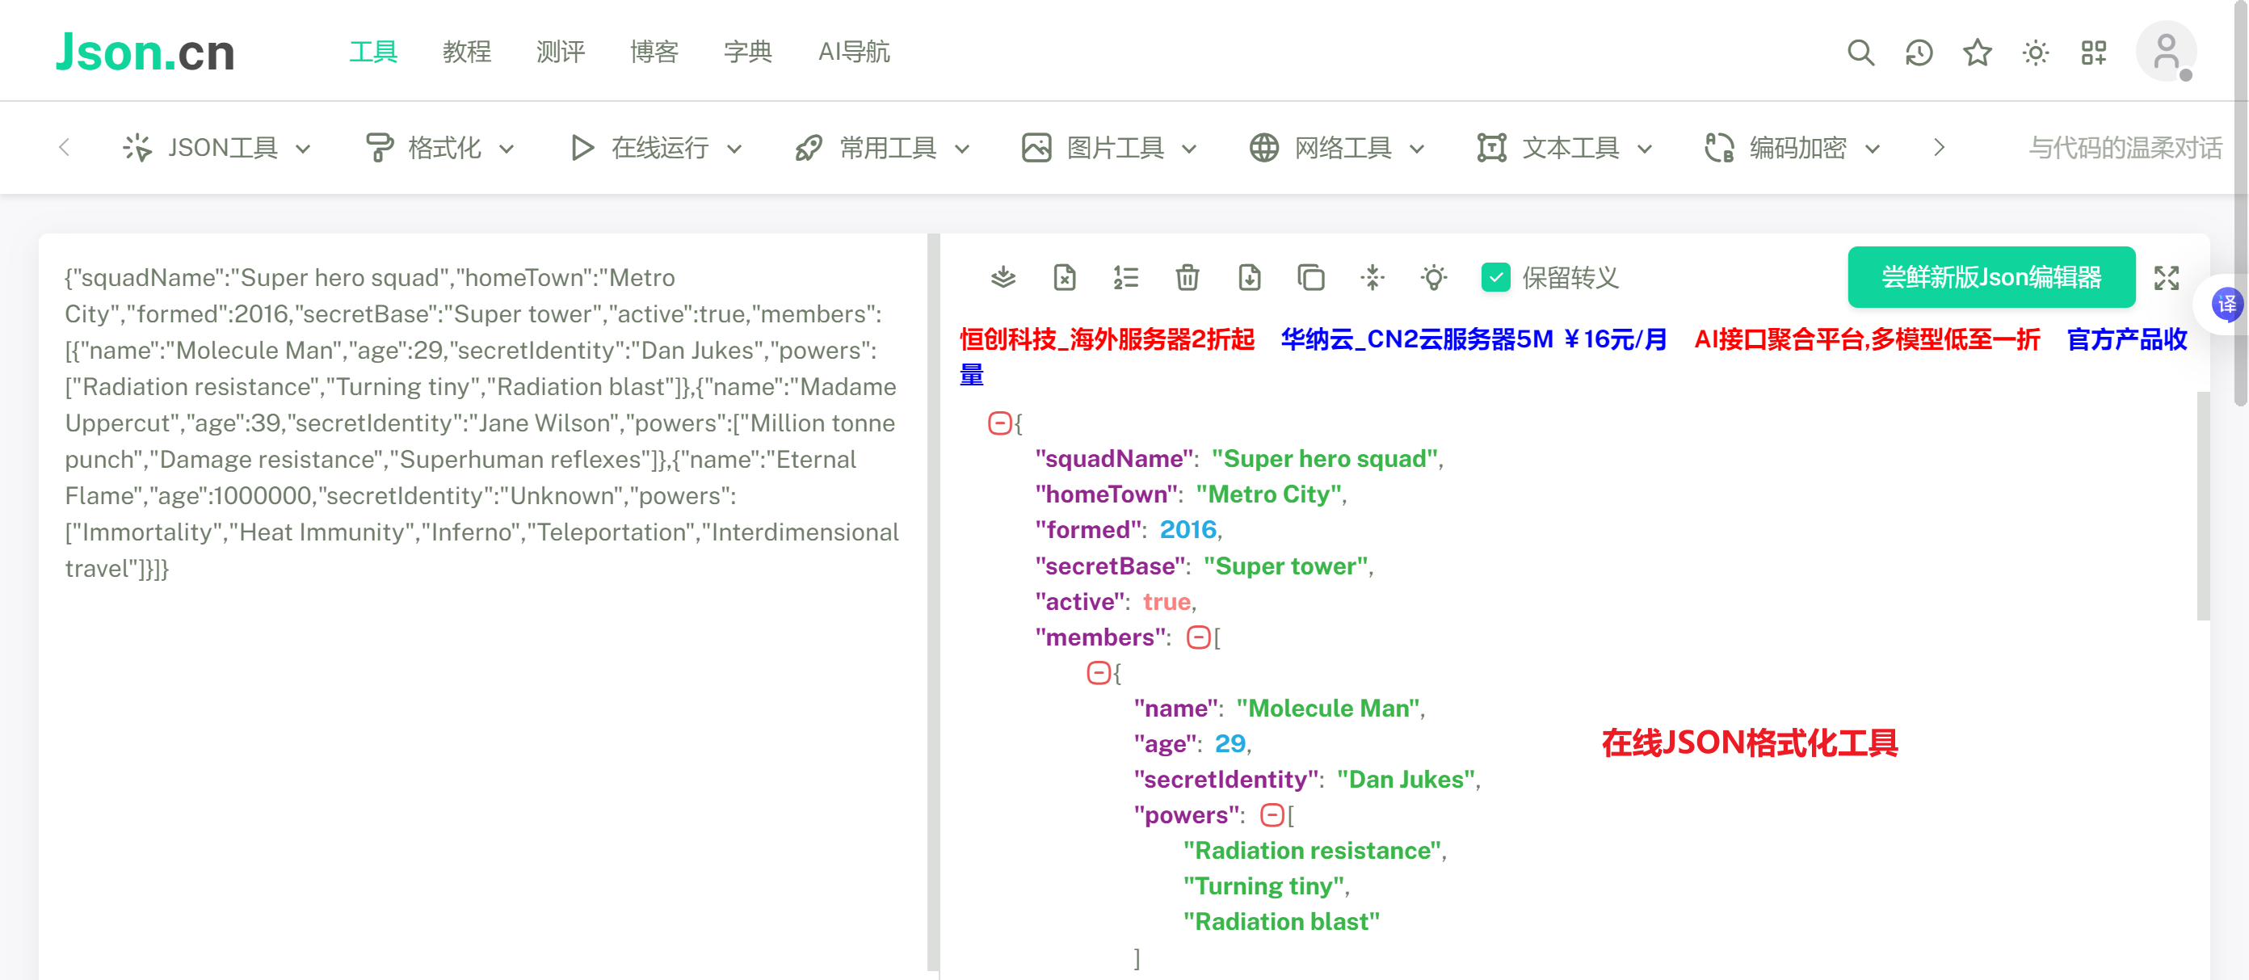The width and height of the screenshot is (2249, 980).
Task: Toggle line numbers with the numbered list icon
Action: pyautogui.click(x=1125, y=278)
